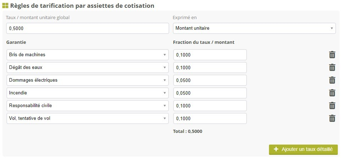
Task: Expand the Dégât des eaux guarantee selector
Action: pos(87,68)
